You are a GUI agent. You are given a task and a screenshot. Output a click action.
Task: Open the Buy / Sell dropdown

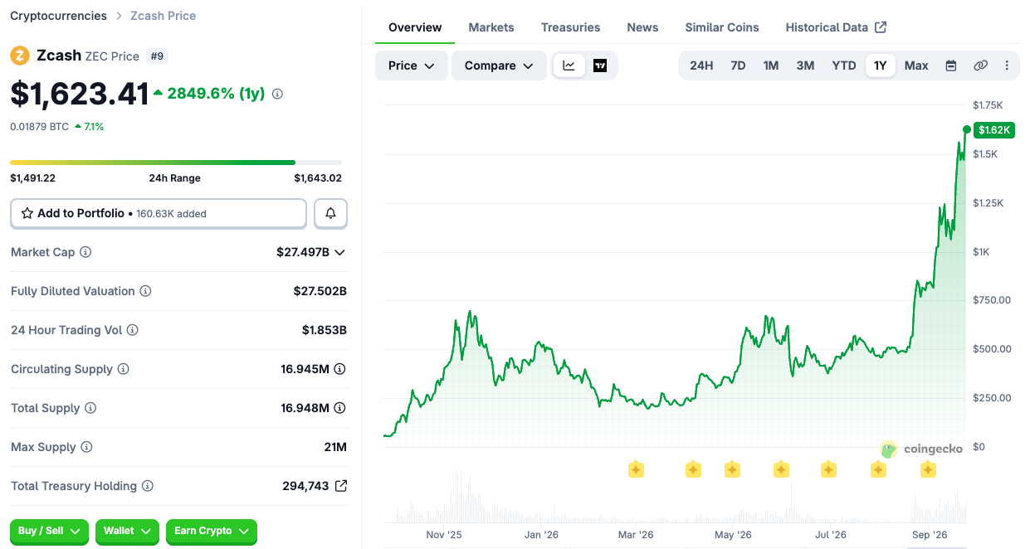(x=49, y=531)
